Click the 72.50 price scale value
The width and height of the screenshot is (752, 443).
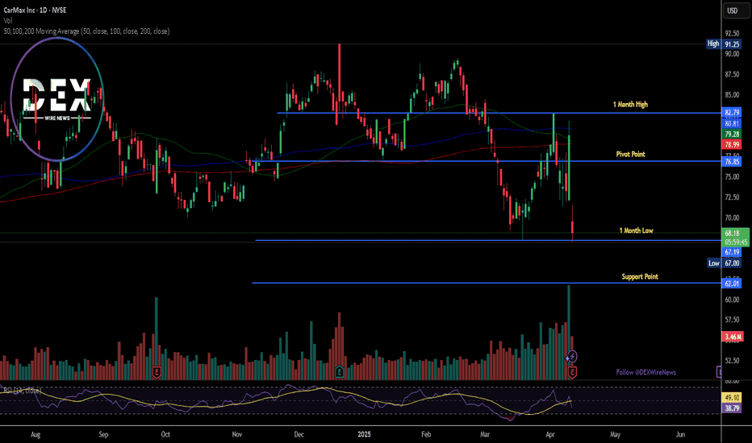pos(732,197)
